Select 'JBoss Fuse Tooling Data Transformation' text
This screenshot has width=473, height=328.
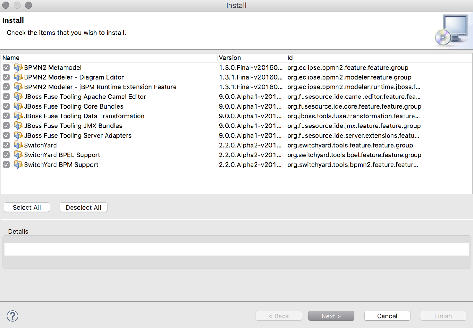(x=84, y=116)
